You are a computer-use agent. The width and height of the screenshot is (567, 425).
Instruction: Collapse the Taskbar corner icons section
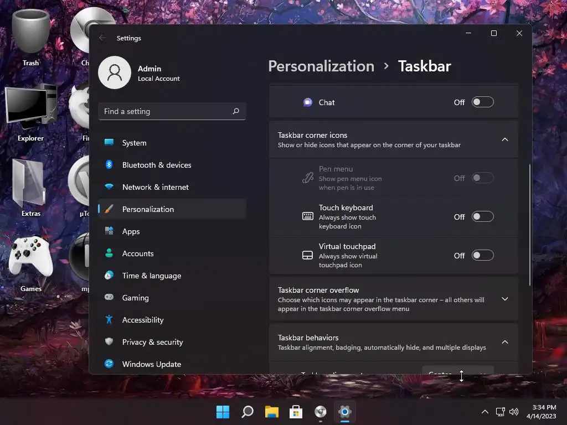click(505, 139)
